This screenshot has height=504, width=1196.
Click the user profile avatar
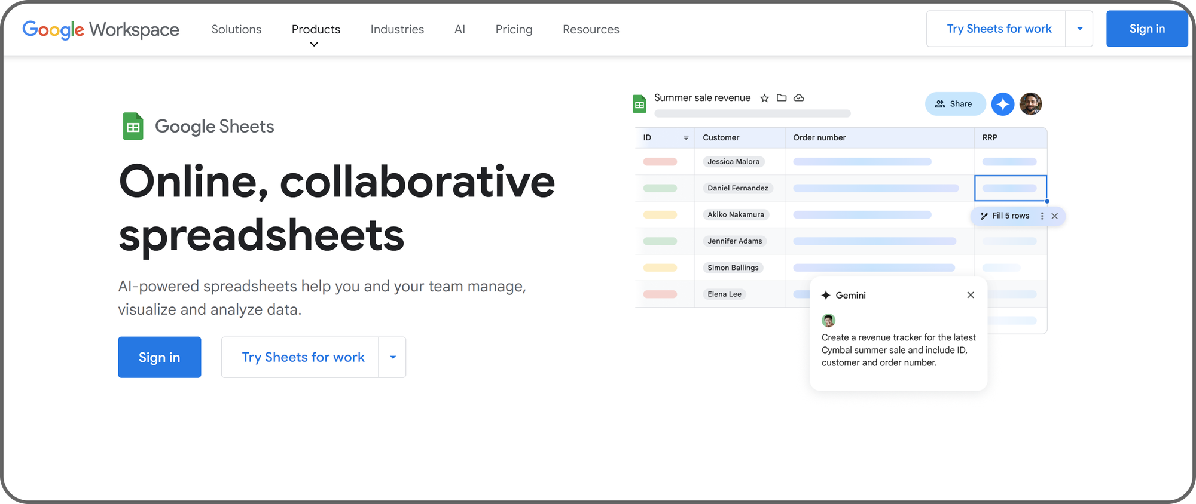click(x=1031, y=104)
